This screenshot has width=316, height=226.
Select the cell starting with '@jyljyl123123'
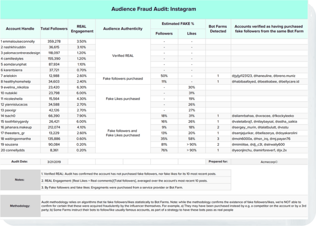tap(269, 76)
